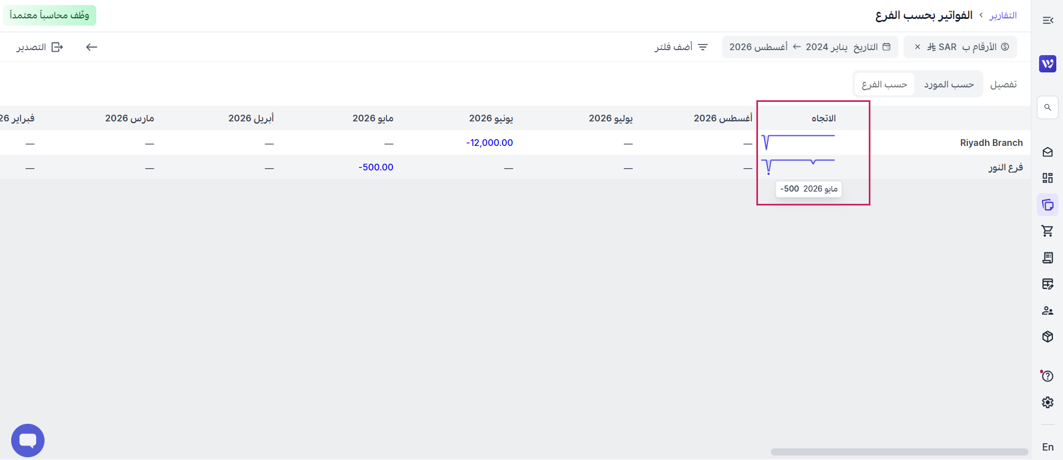Open the contacts people icon
This screenshot has width=1063, height=460.
[x=1047, y=310]
